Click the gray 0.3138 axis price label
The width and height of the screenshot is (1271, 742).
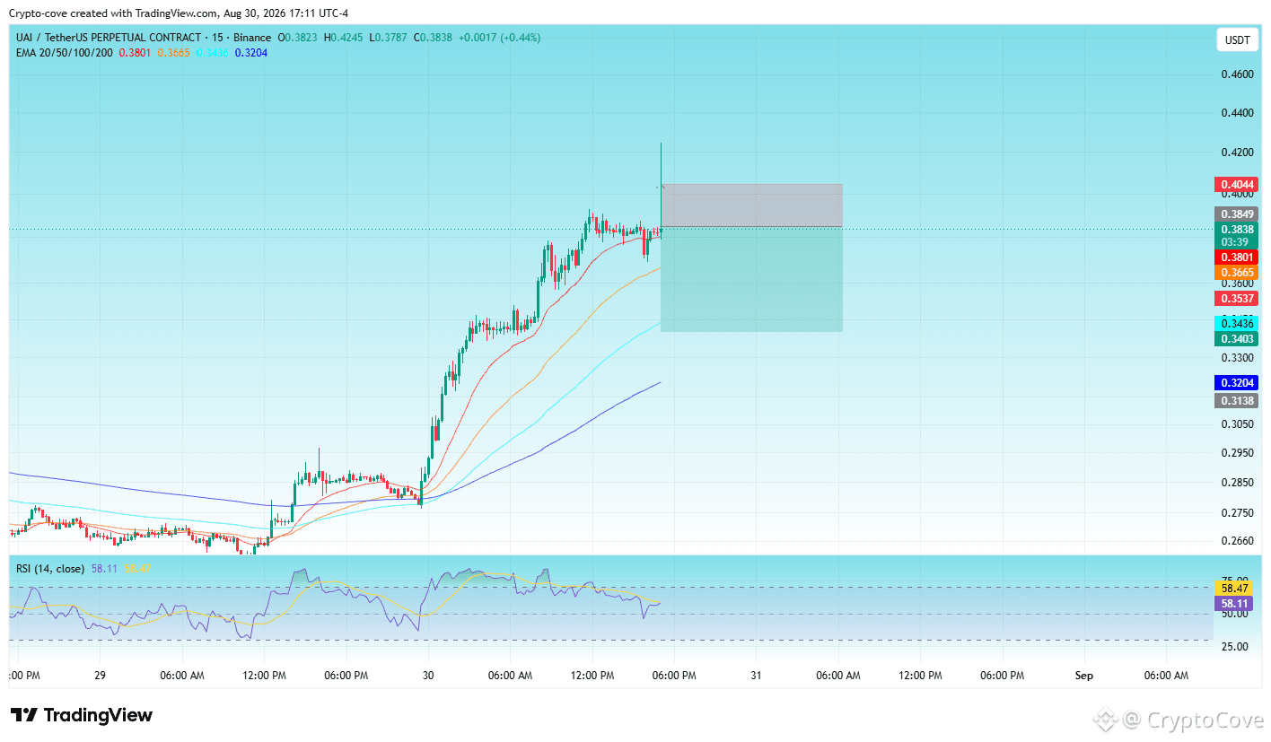click(x=1236, y=401)
